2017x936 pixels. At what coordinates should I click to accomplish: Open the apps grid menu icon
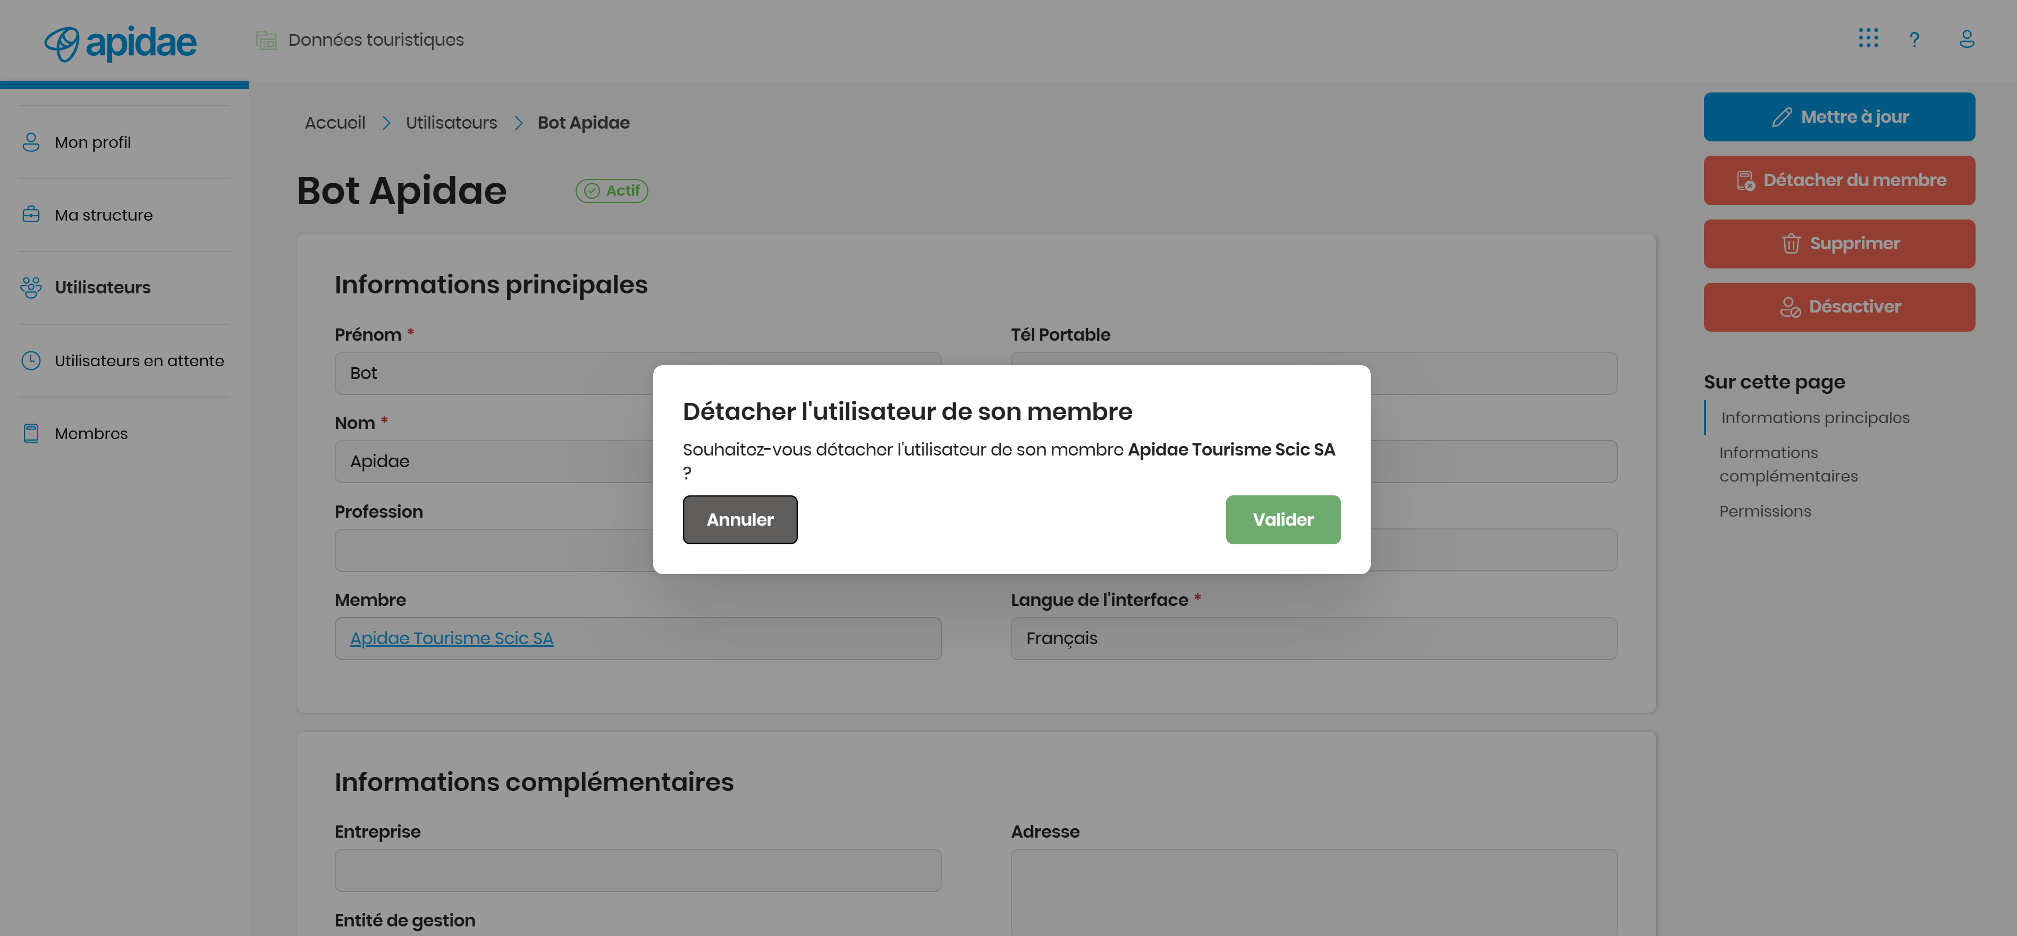click(1868, 38)
